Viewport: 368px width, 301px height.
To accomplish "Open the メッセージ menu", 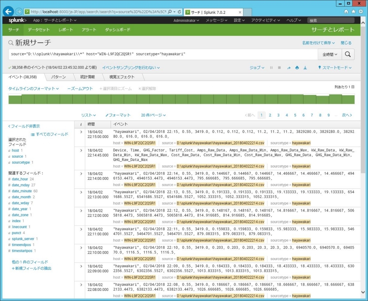I will pyautogui.click(x=216, y=20).
